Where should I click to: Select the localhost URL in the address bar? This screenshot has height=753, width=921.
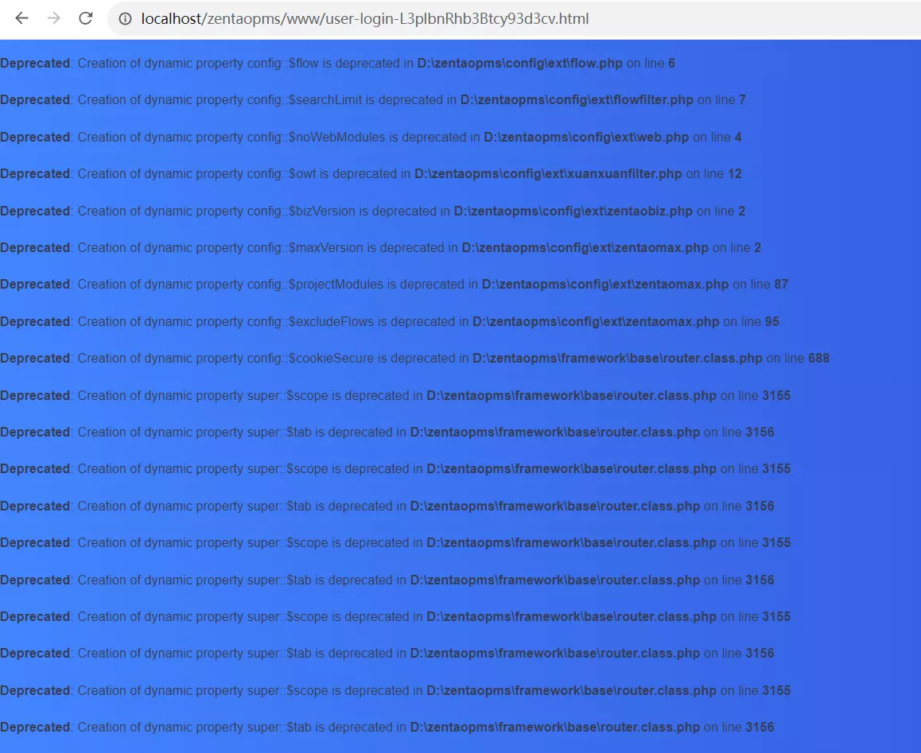click(365, 19)
